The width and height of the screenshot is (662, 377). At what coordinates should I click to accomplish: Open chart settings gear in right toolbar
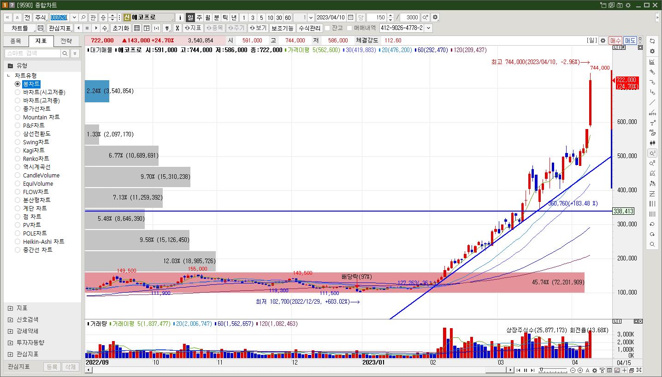652,51
